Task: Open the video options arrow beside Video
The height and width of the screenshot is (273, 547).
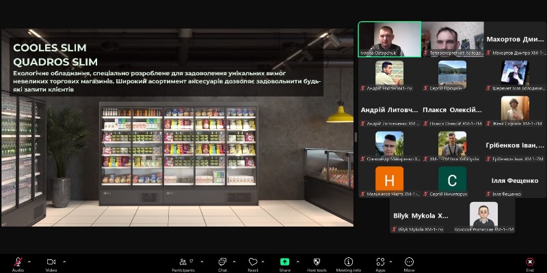Action: 64,261
